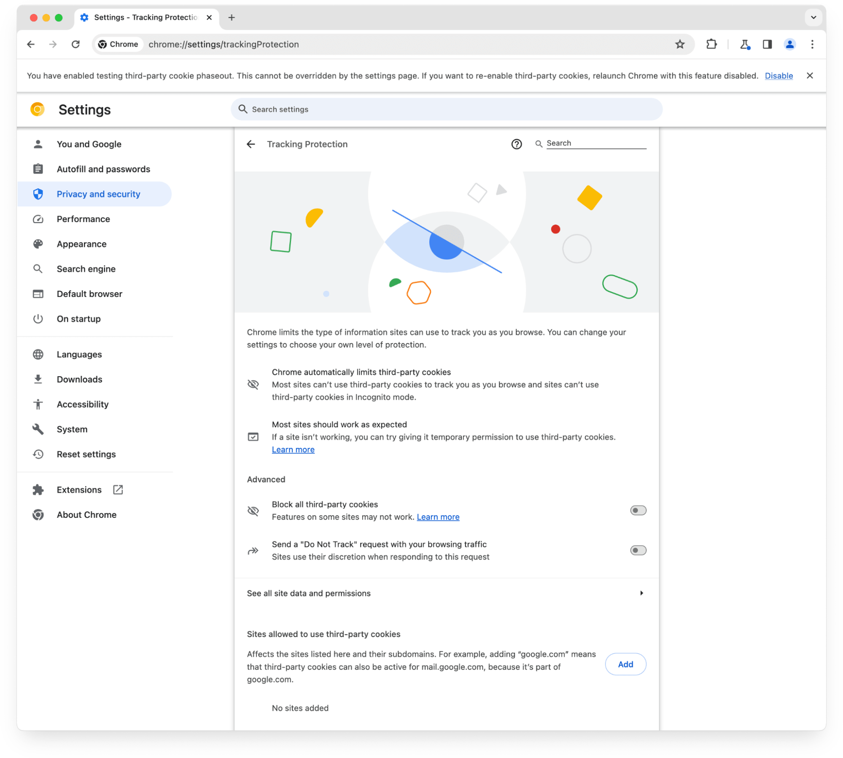Click the Privacy and security shield icon
The width and height of the screenshot is (843, 758).
point(38,194)
